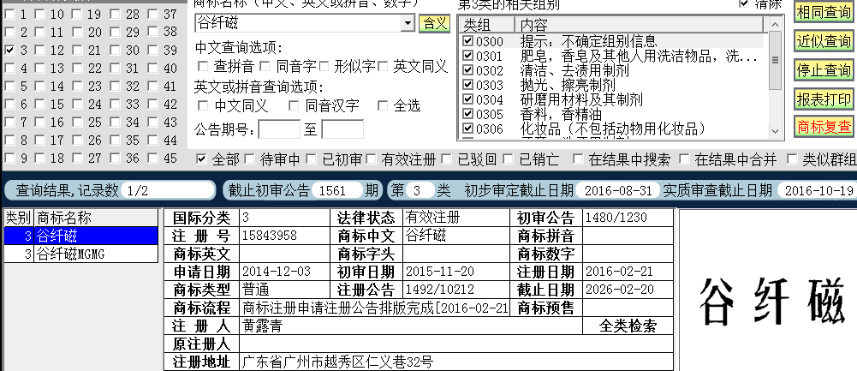
Task: Click registration number 15843958
Action: point(270,236)
